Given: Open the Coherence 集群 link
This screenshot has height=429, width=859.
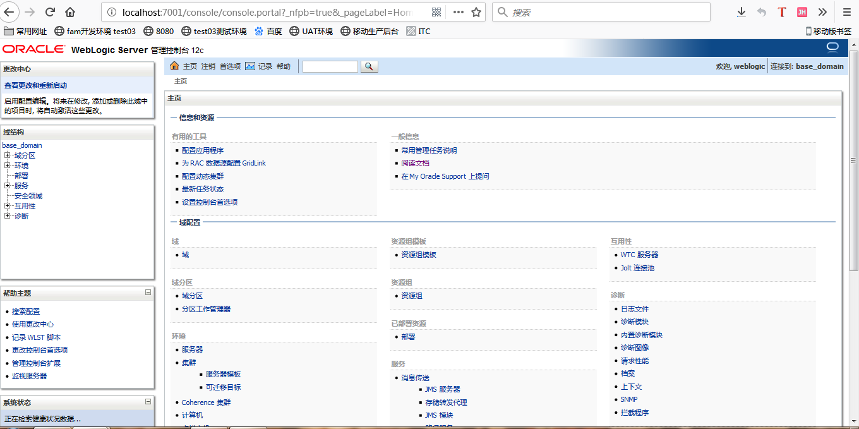Looking at the screenshot, I should click(x=206, y=402).
